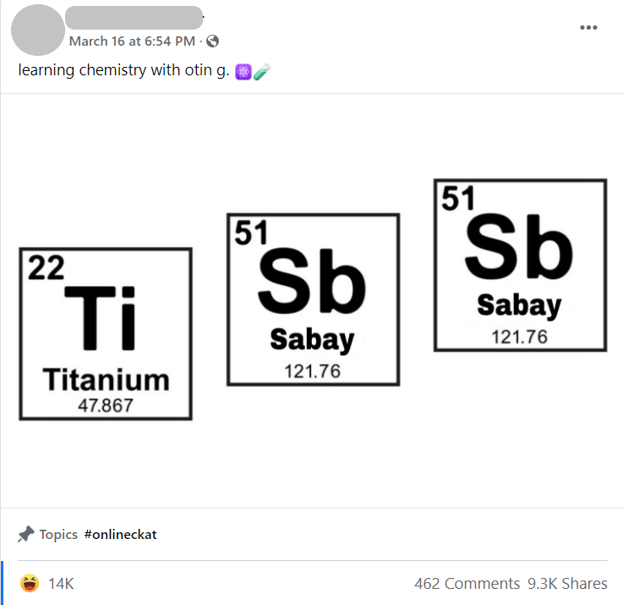
Task: Click the 121.76 mass on right tile
Action: pos(519,337)
